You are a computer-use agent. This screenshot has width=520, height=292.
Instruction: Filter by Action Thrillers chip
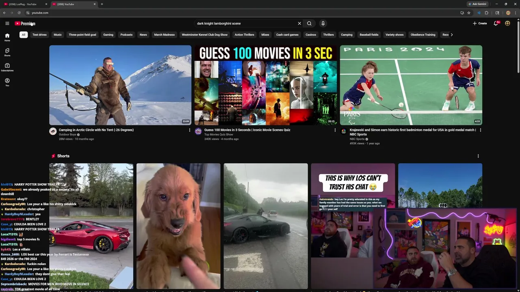[x=244, y=34]
